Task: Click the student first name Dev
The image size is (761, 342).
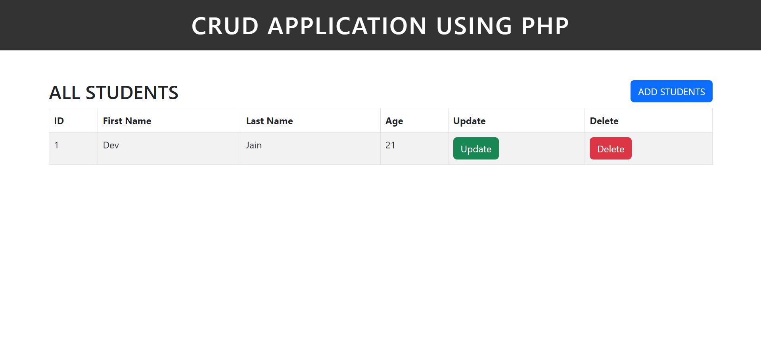Action: click(110, 145)
